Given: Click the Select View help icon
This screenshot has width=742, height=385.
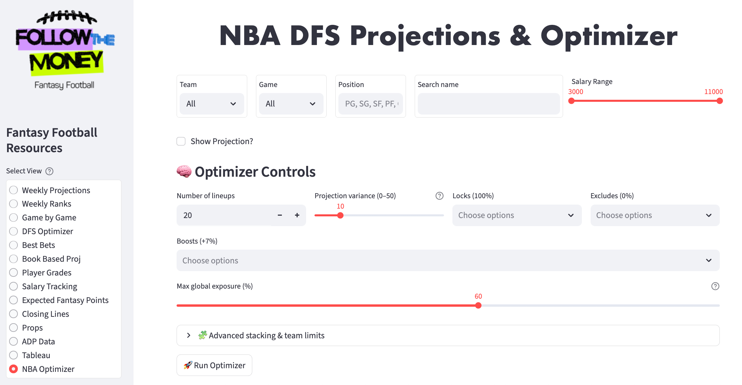Looking at the screenshot, I should (x=49, y=171).
